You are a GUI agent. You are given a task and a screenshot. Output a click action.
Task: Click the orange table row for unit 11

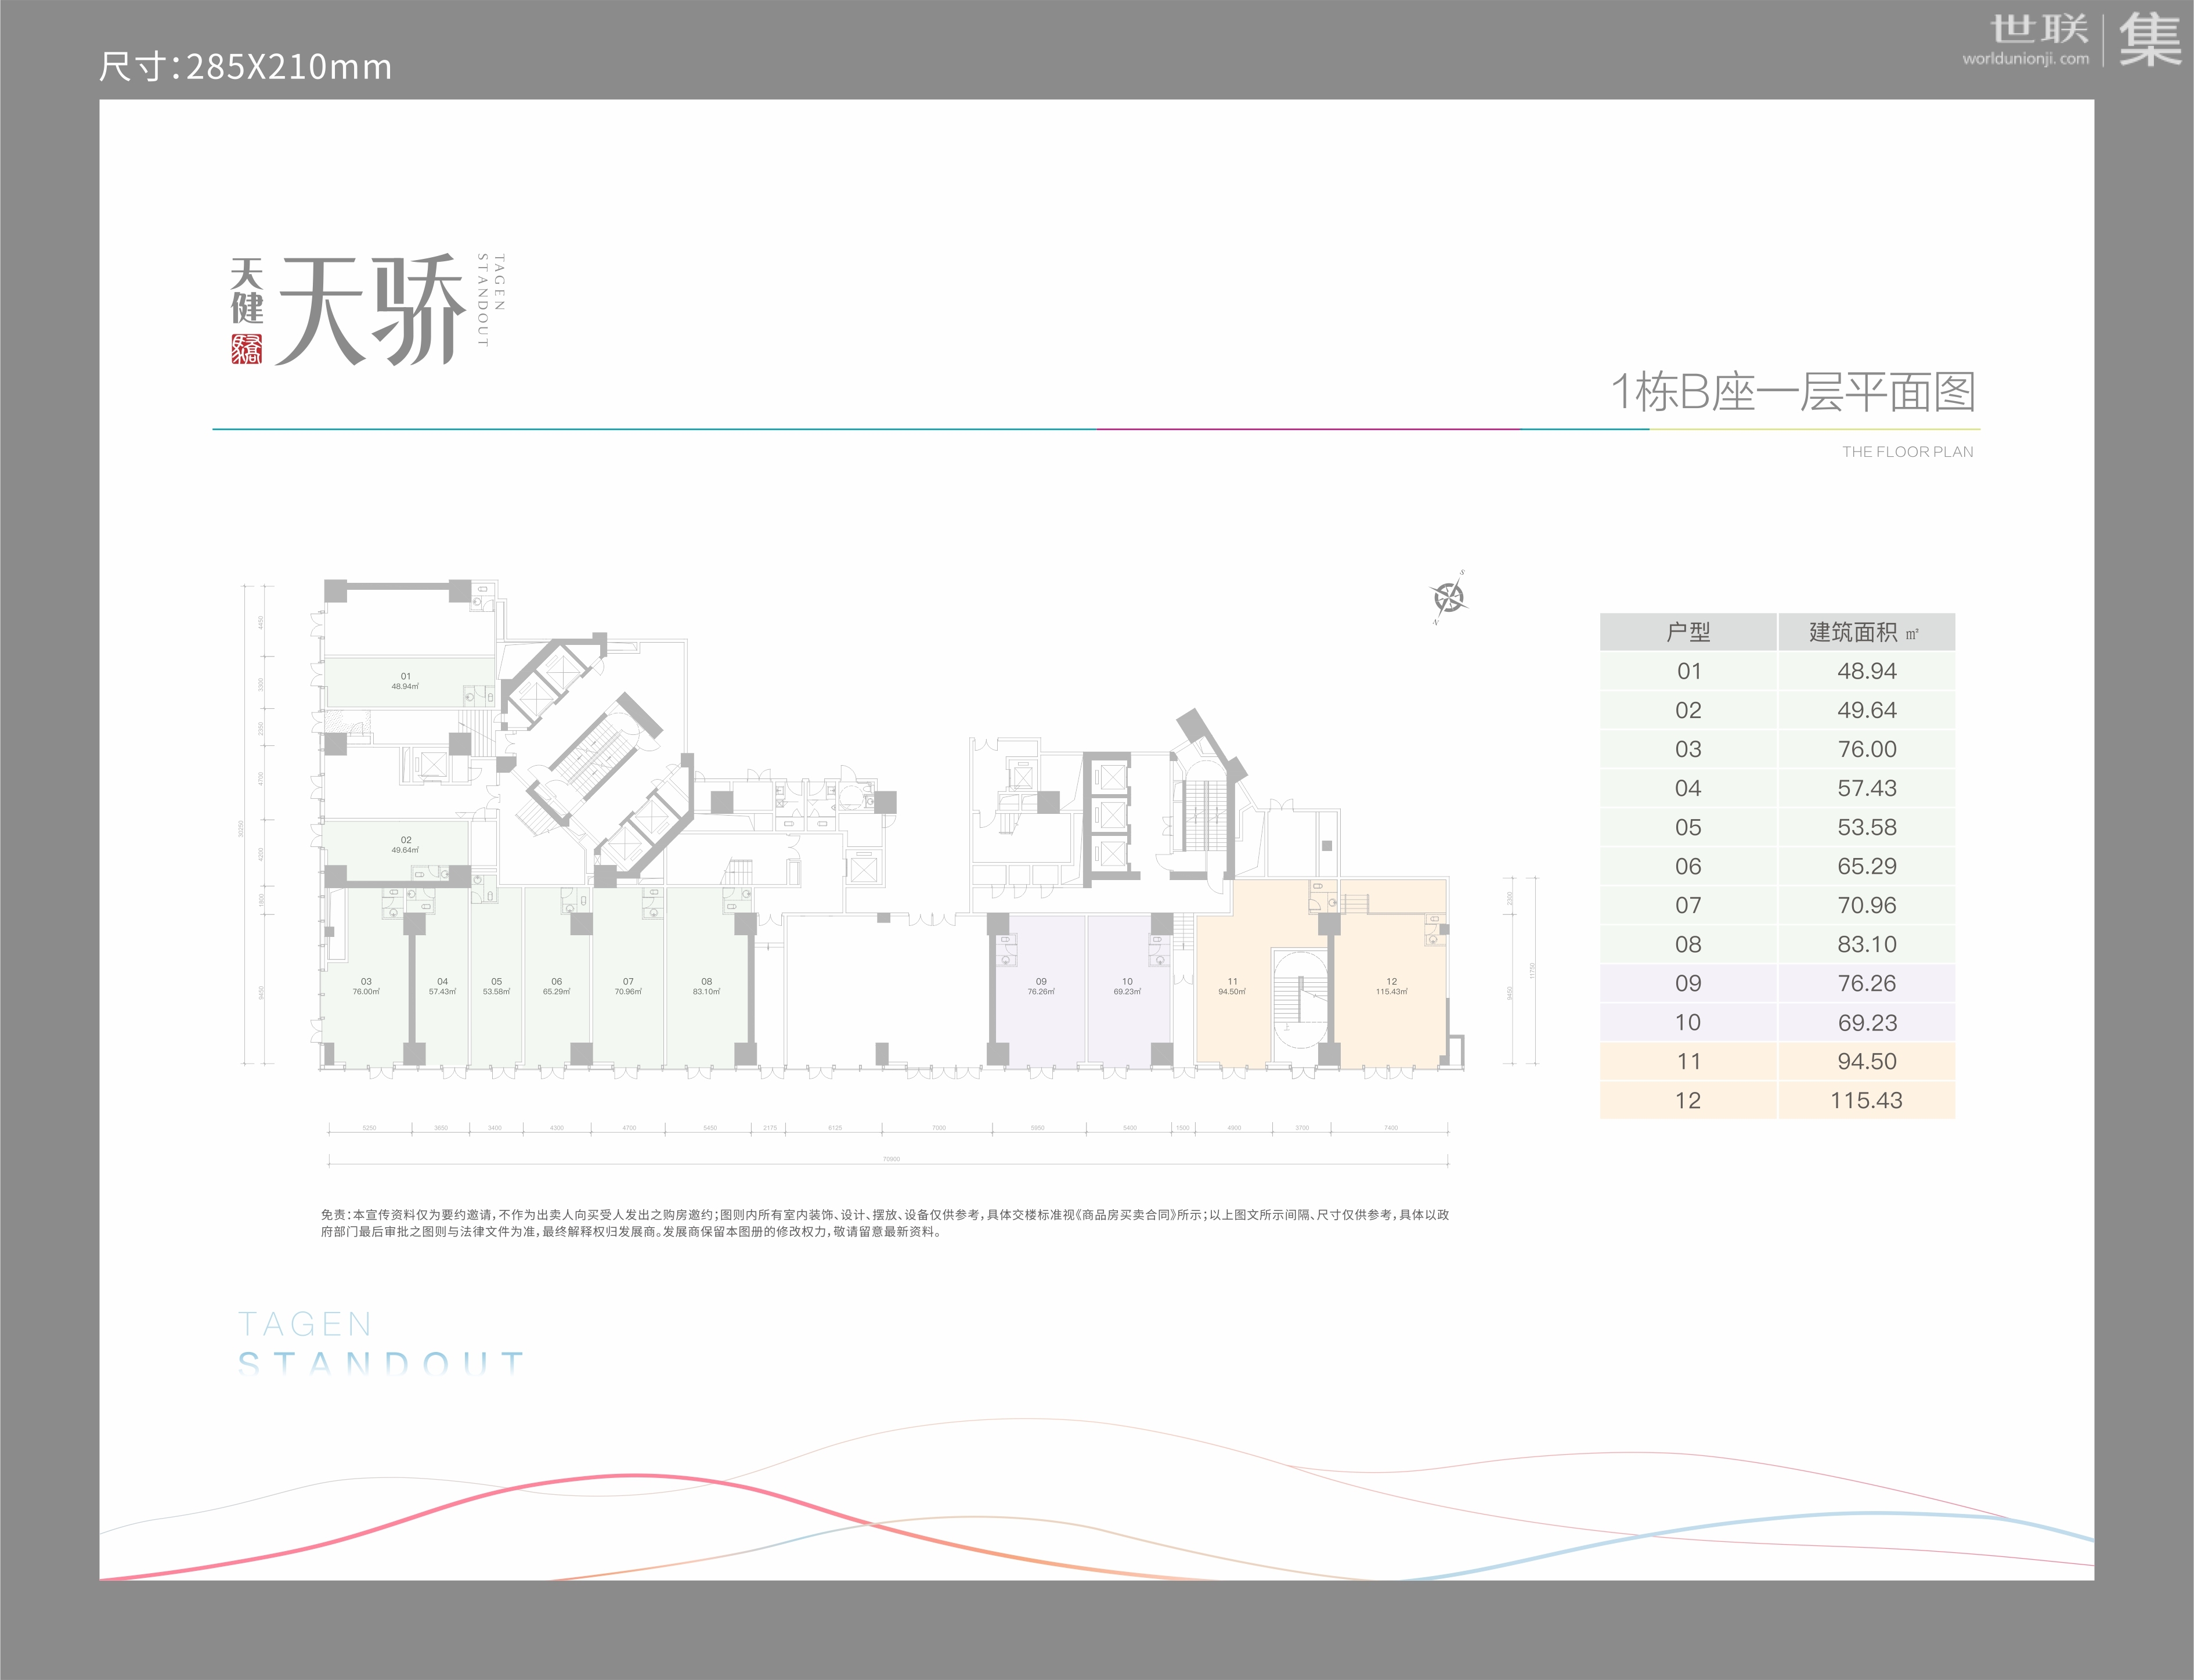1688,1061
